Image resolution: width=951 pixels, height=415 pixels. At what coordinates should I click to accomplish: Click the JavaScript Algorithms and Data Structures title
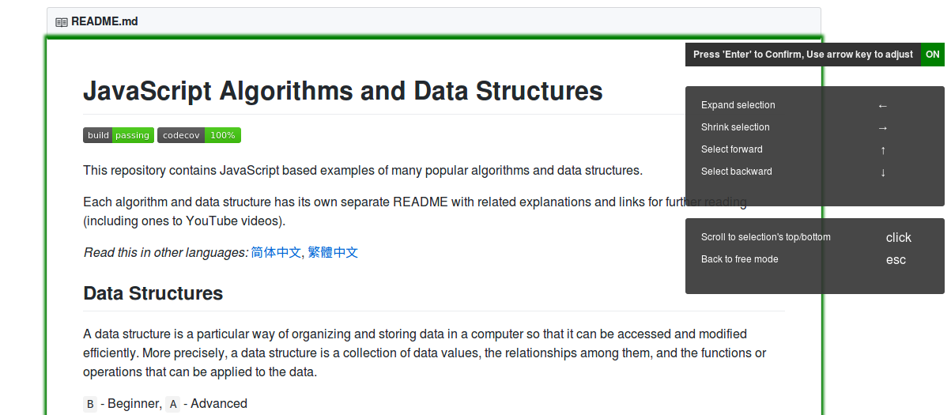(343, 92)
